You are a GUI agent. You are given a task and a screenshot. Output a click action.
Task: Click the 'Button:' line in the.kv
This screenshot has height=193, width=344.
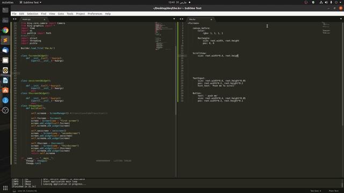[197, 93]
